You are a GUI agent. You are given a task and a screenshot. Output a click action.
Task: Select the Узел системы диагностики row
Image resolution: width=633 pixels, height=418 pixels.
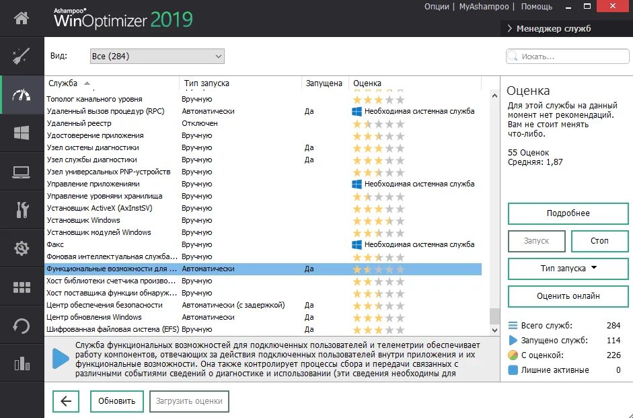263,148
